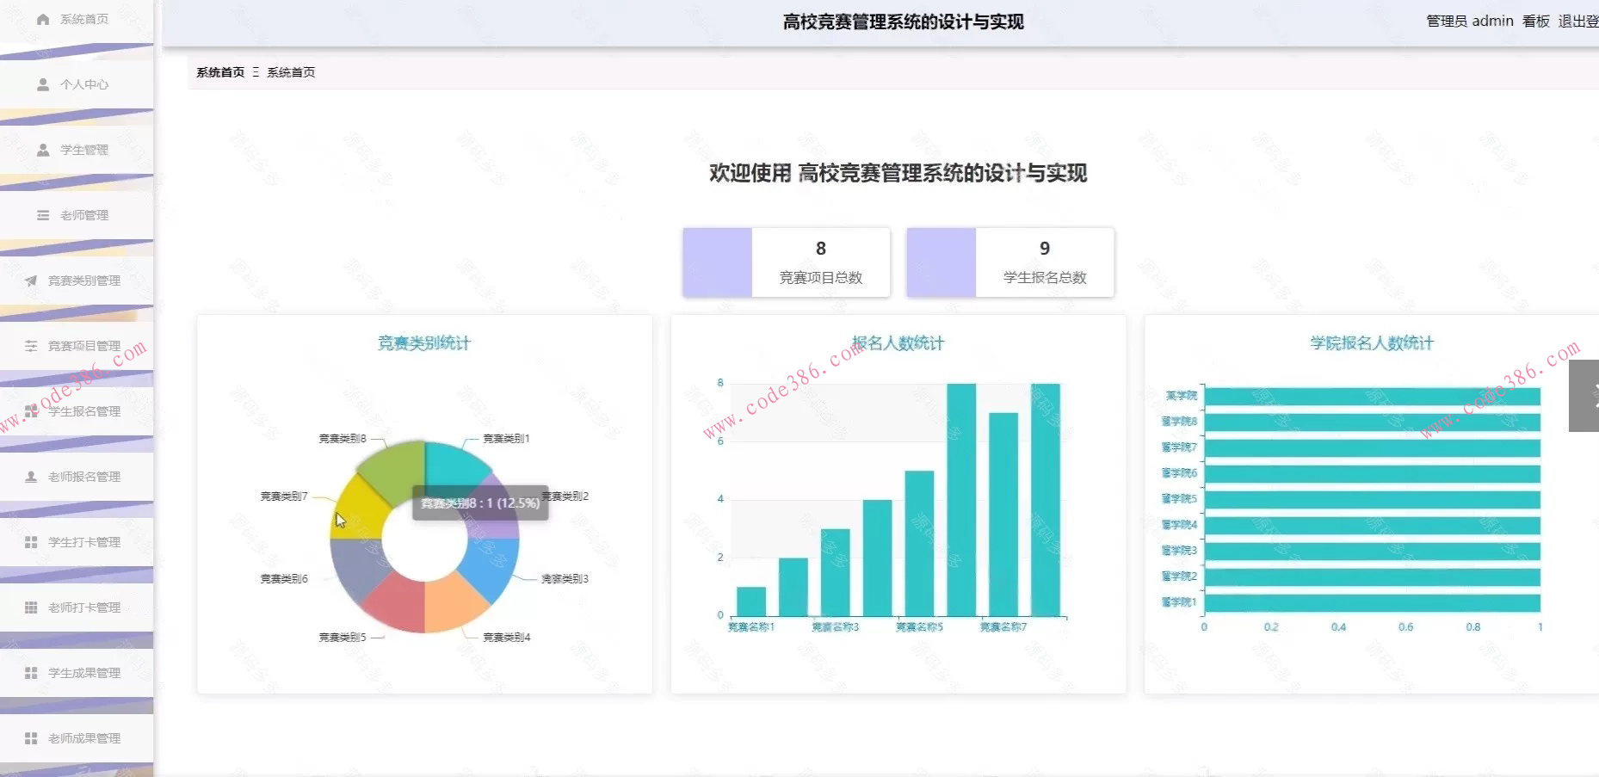This screenshot has width=1599, height=777.
Task: Click the list icon beside 老师管理
Action: pos(43,215)
